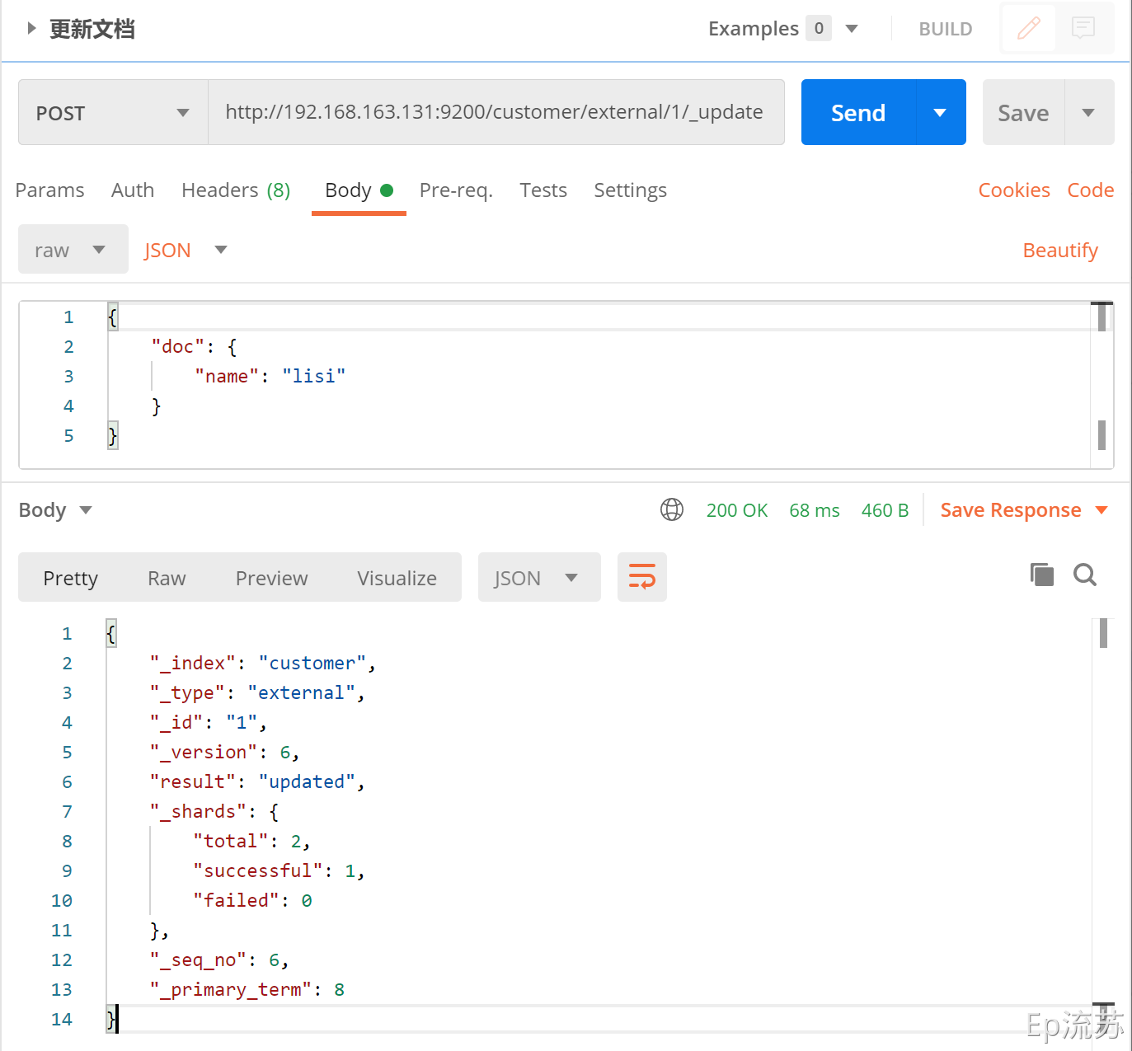Select the Raw response view
The height and width of the screenshot is (1051, 1132).
(x=167, y=578)
